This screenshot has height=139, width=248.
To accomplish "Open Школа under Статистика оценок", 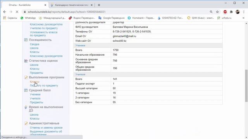I will 34,65.
